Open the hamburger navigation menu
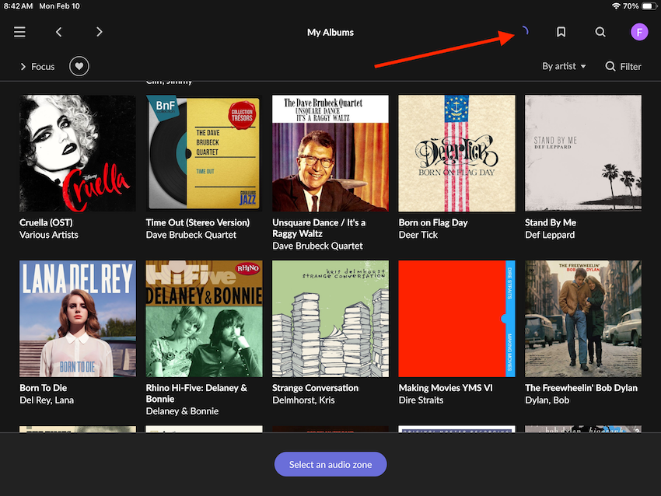661x496 pixels. [19, 32]
